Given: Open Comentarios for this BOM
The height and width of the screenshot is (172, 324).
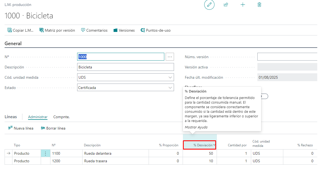Looking at the screenshot, I should (x=94, y=30).
